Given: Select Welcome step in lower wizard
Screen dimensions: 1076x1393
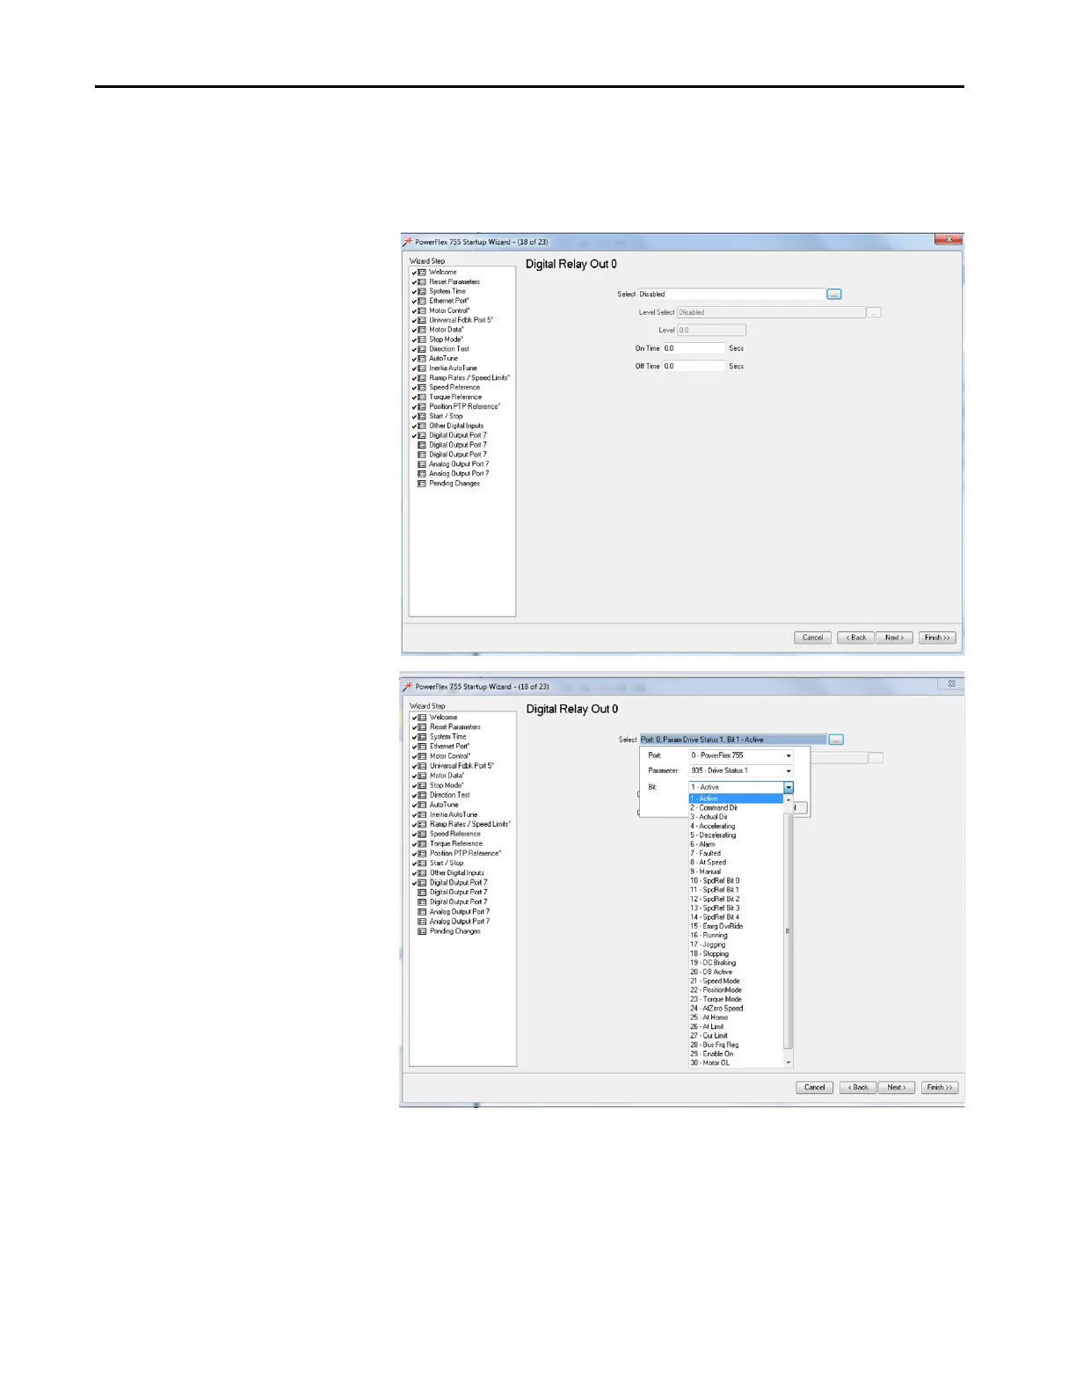Looking at the screenshot, I should [444, 718].
